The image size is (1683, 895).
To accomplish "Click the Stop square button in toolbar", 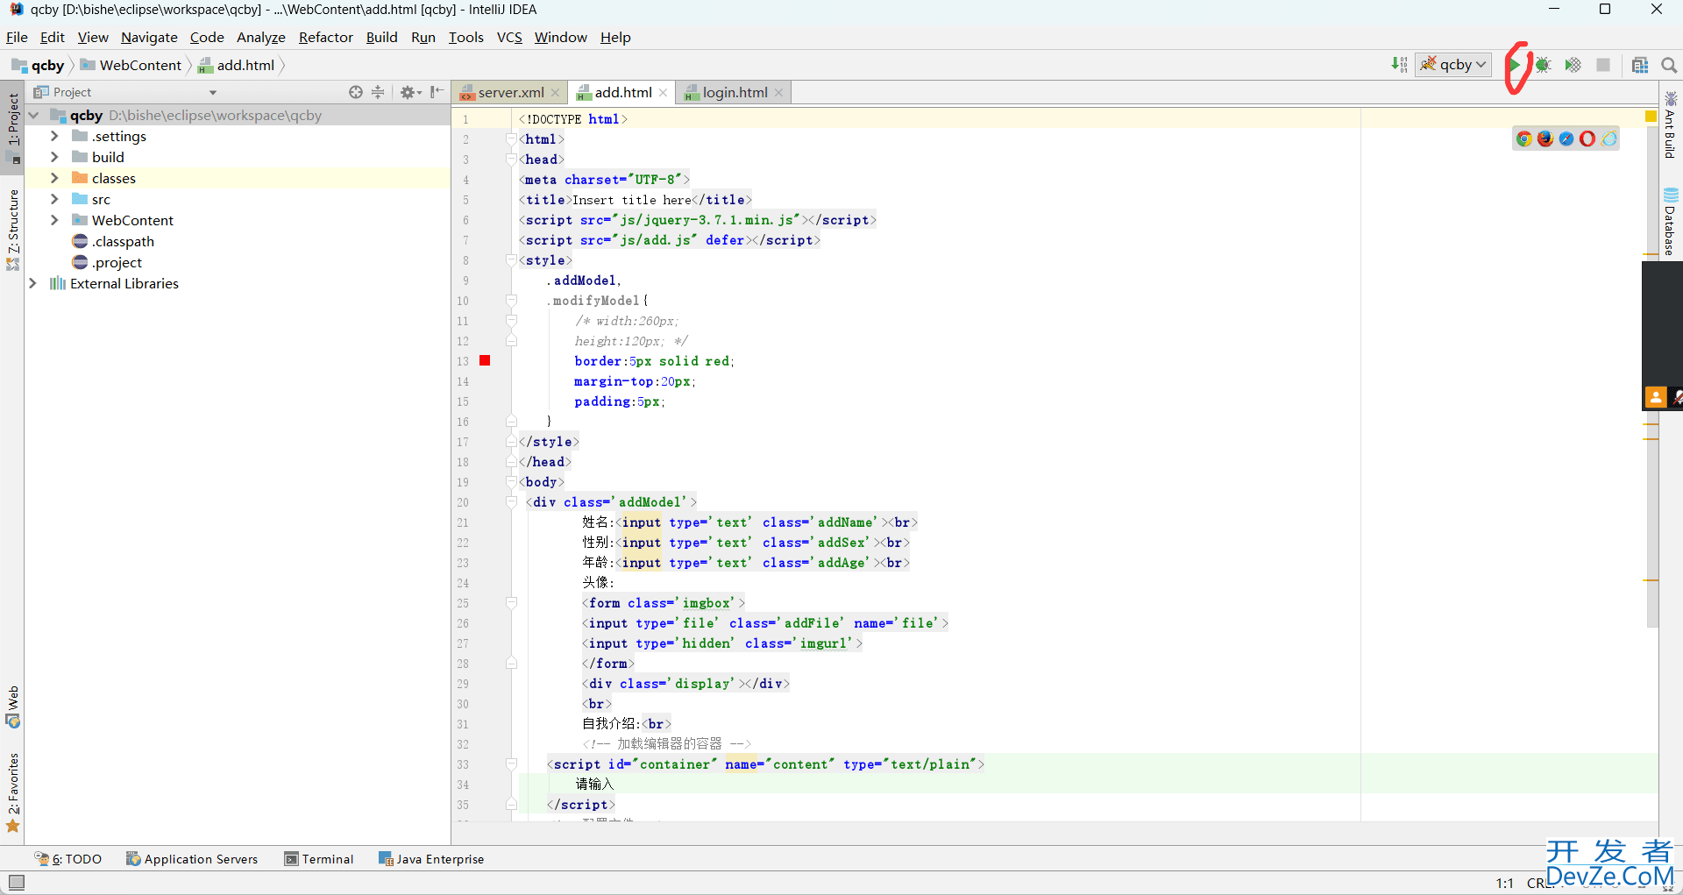I will pyautogui.click(x=1603, y=65).
